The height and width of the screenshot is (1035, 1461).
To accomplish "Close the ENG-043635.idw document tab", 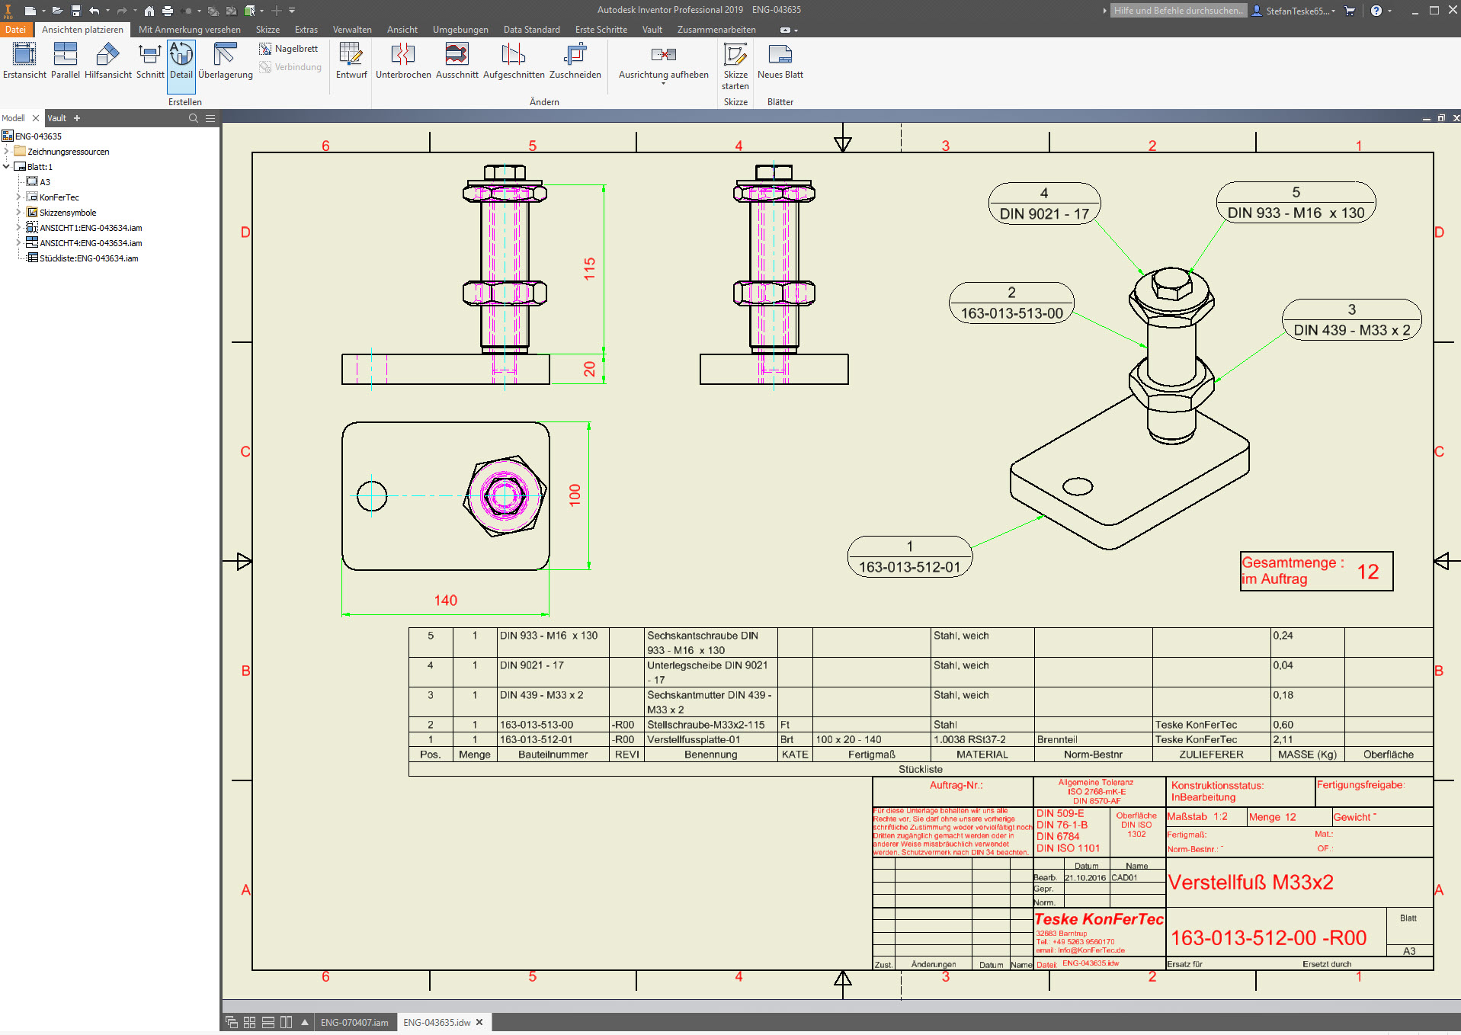I will (479, 1022).
